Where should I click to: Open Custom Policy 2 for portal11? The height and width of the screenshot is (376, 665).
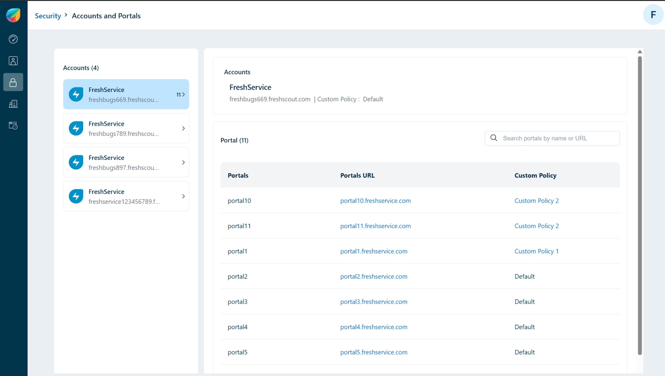[537, 226]
